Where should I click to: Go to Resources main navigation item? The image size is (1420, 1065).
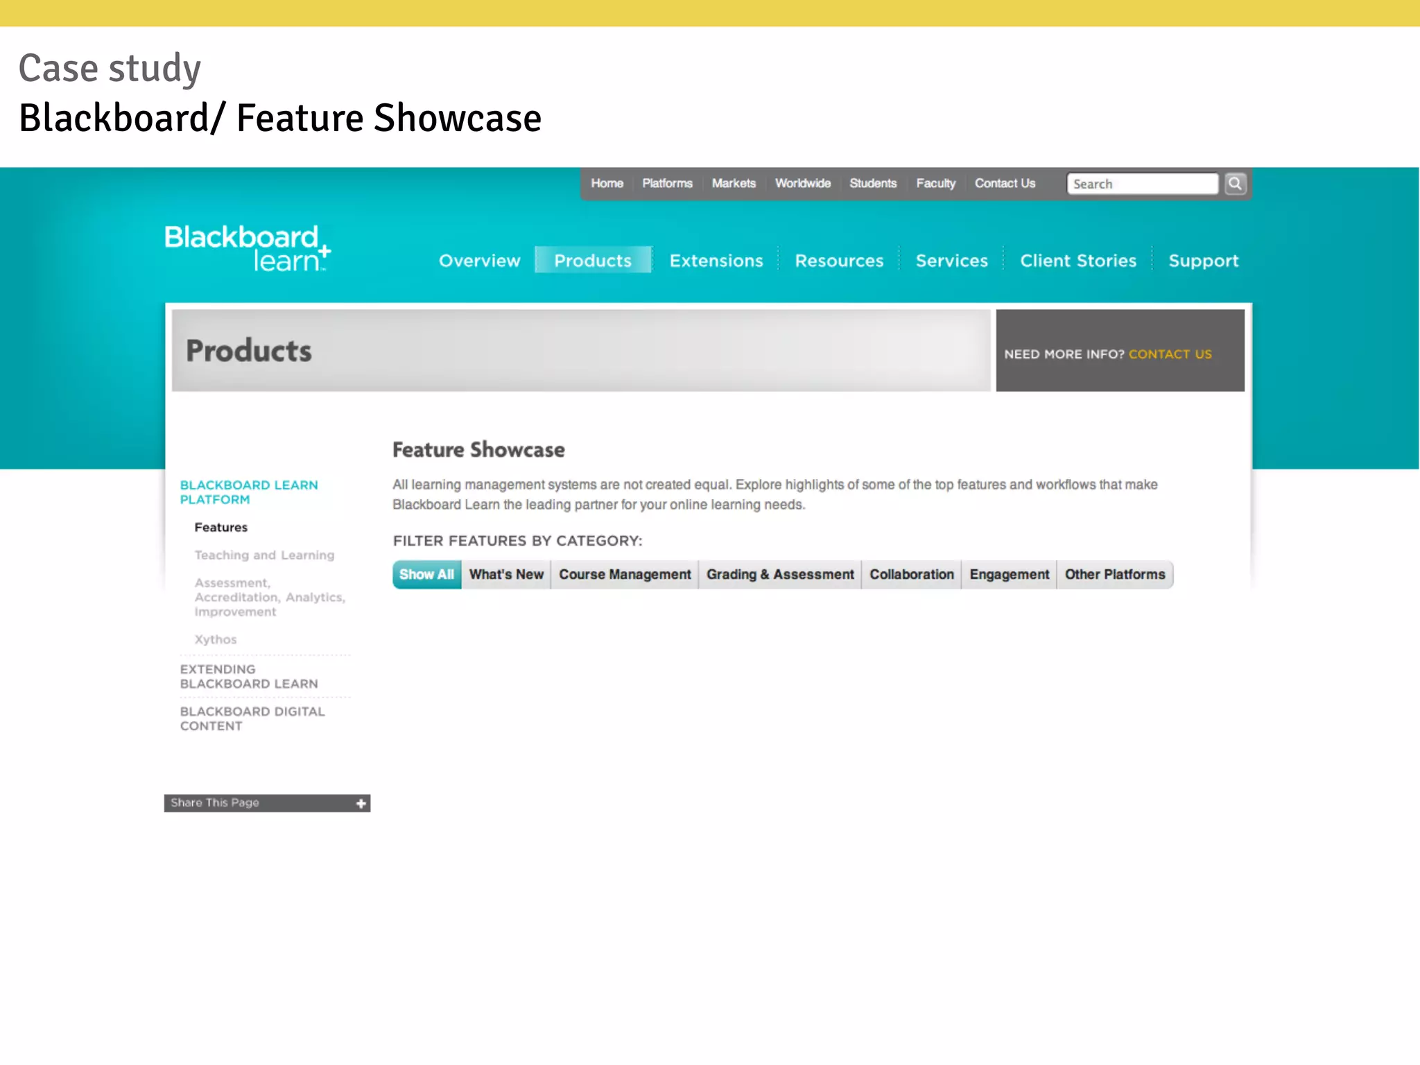839,261
